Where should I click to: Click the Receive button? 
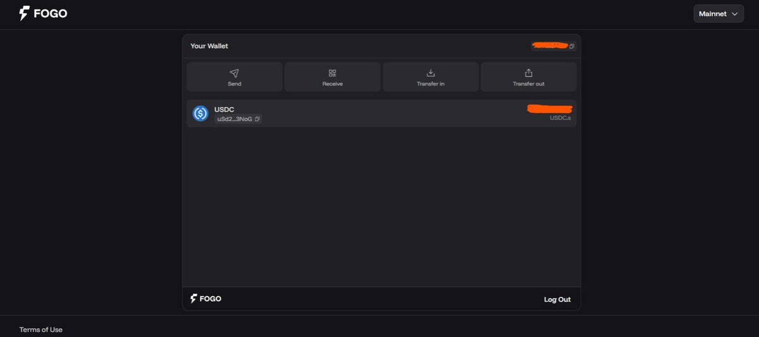pyautogui.click(x=333, y=77)
